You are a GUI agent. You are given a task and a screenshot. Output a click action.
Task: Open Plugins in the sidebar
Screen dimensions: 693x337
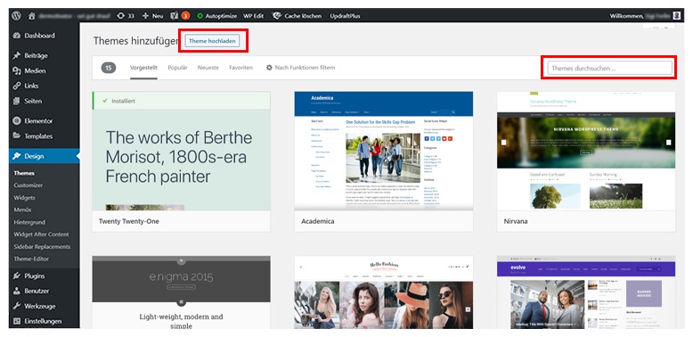[45, 275]
